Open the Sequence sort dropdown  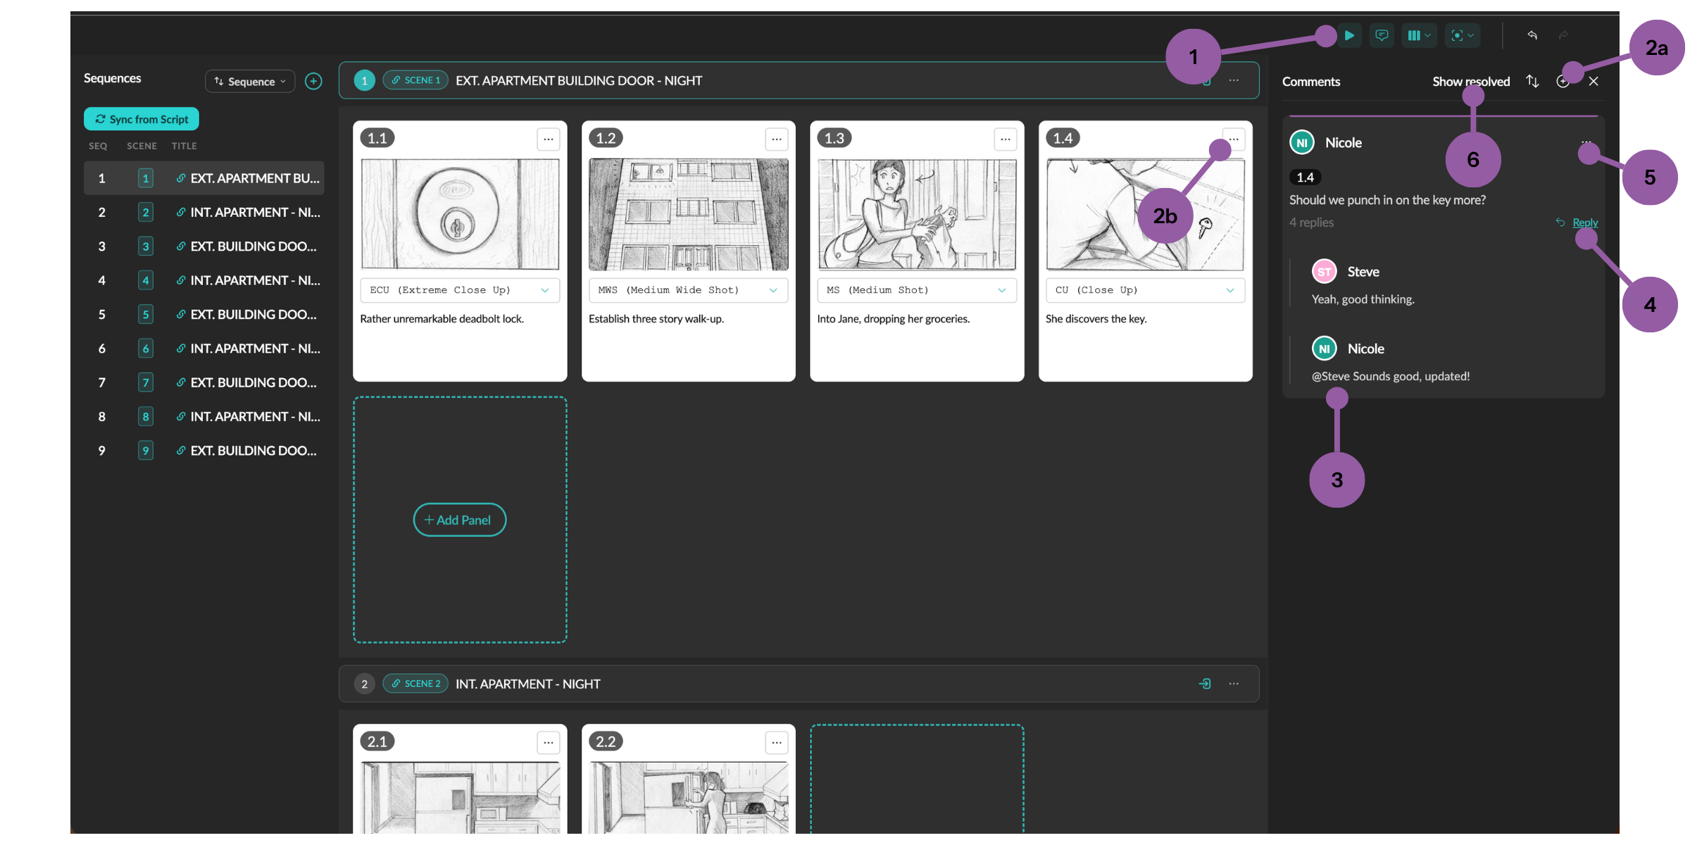[250, 81]
